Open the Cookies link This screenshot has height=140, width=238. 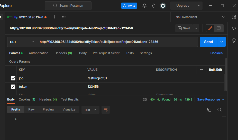coord(216,53)
